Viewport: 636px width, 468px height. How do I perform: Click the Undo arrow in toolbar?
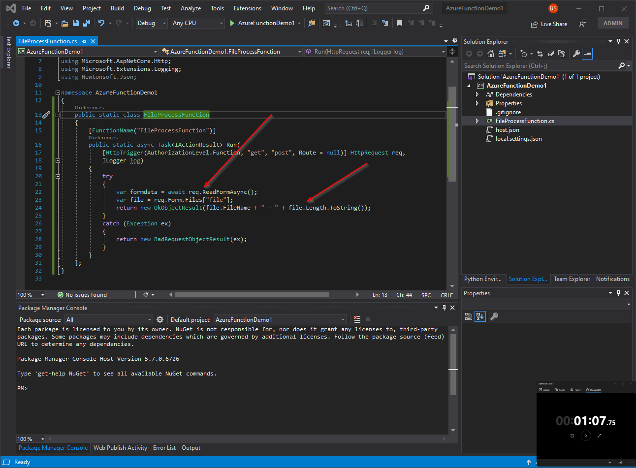click(x=101, y=23)
